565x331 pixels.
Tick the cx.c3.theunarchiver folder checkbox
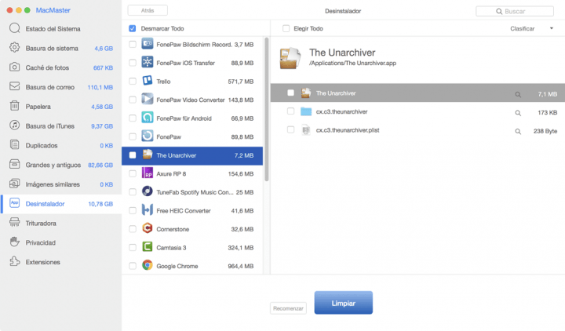pos(290,111)
